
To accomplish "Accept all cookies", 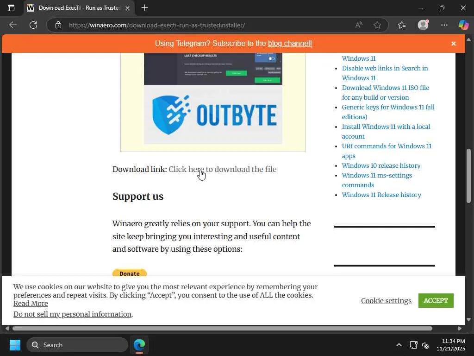I will coord(436,300).
